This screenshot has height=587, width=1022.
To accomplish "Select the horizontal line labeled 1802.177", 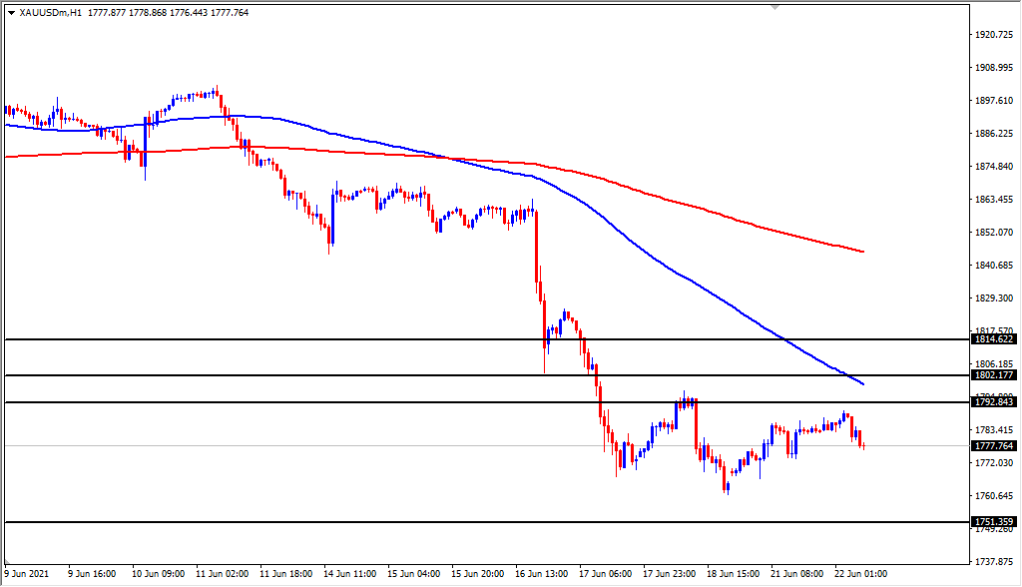I will (486, 375).
